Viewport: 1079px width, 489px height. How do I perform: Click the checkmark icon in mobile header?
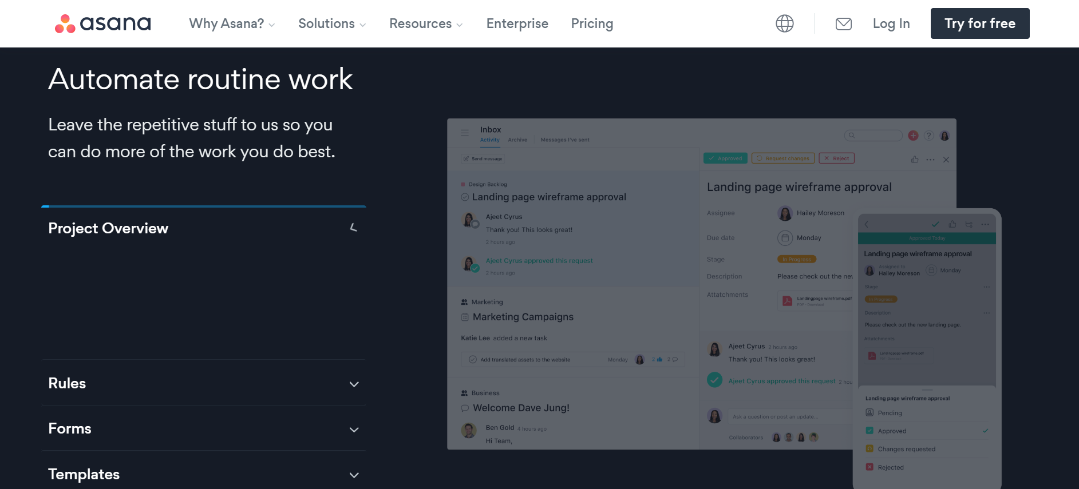pyautogui.click(x=935, y=224)
